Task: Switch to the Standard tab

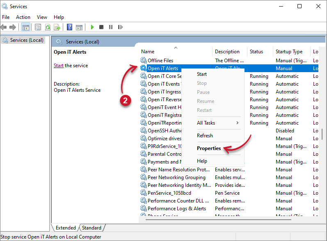Action: point(91,228)
